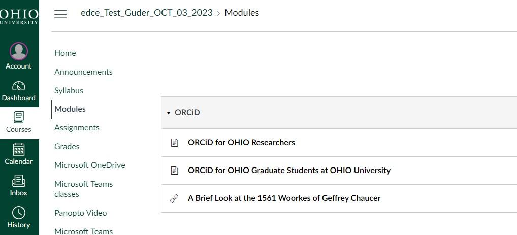Open the Home course navigation item

click(x=65, y=53)
